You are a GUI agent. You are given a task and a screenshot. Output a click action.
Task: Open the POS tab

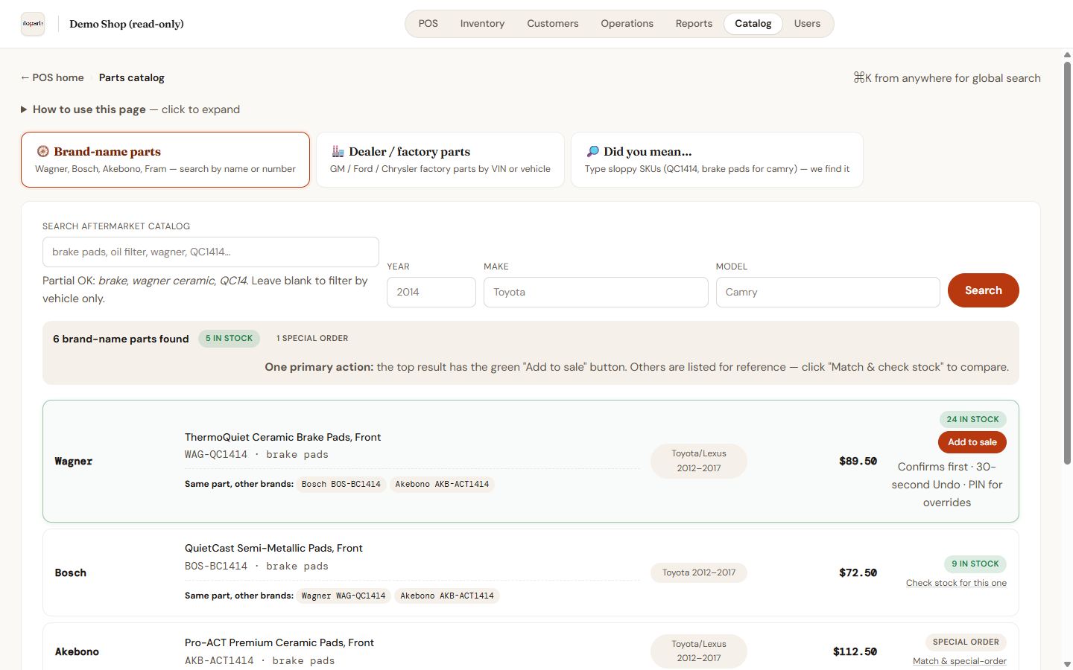tap(428, 24)
